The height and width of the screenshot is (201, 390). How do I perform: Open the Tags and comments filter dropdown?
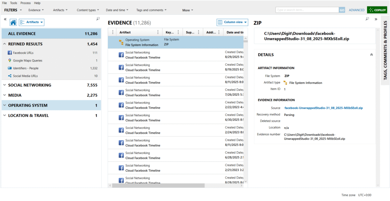[152, 10]
